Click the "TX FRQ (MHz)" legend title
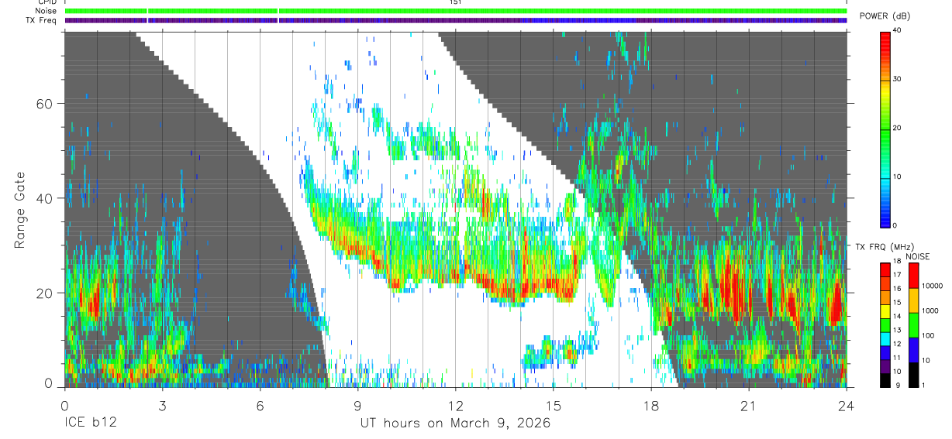 click(x=885, y=246)
